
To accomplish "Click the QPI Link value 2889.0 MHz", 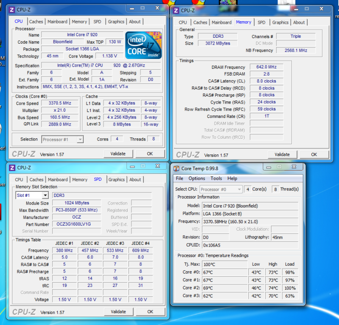I will 60,124.
